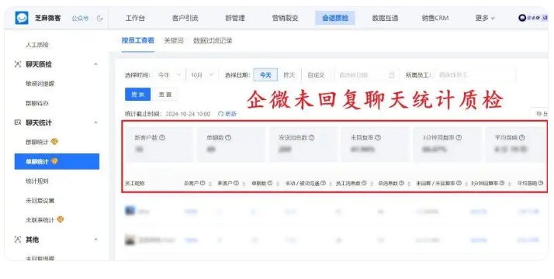Open 数据互通 in top navigation
This screenshot has width=554, height=279.
[x=385, y=18]
